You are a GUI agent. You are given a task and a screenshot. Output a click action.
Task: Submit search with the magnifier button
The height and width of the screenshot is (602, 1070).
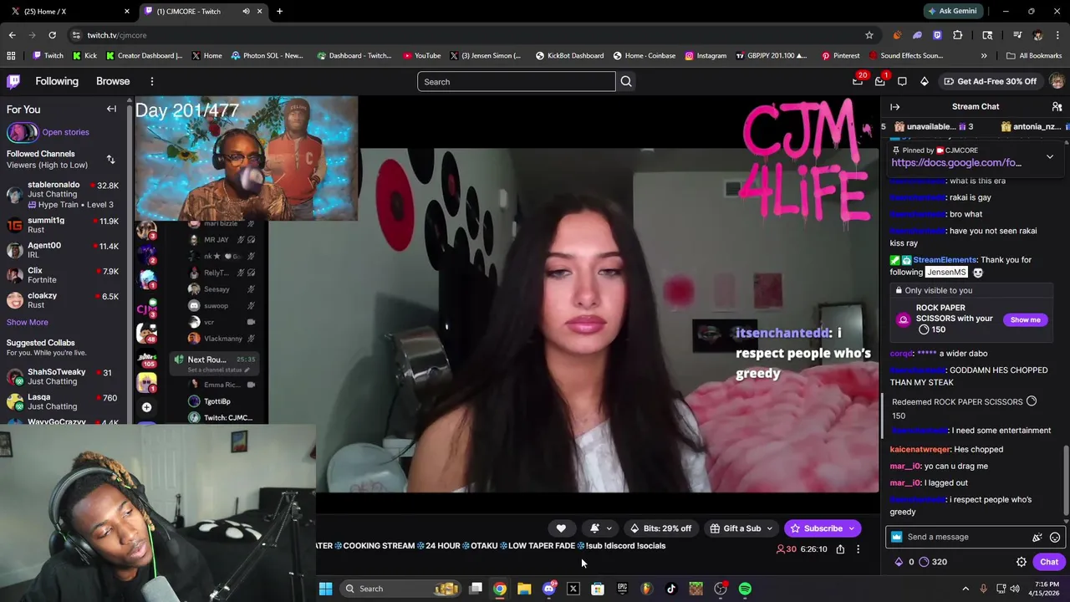626,81
